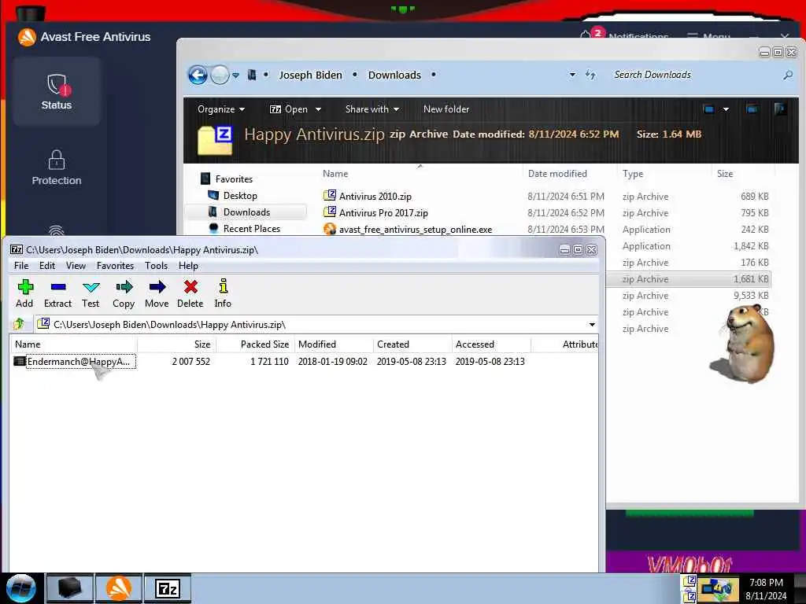Click the Search Downloads field
The image size is (806, 604).
tap(694, 75)
